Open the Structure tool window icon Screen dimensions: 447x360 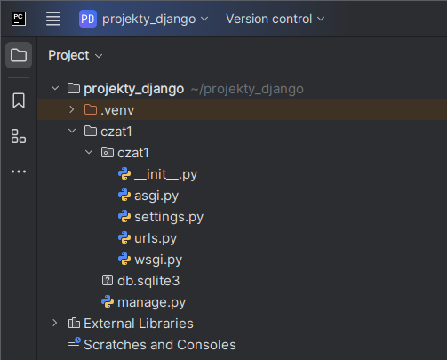pos(19,136)
